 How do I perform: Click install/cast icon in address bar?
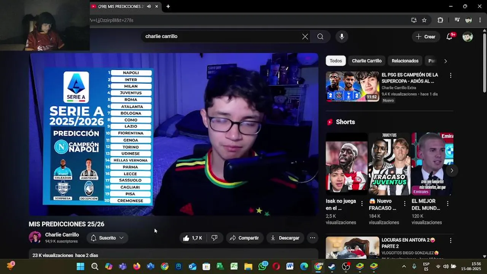[x=414, y=20]
